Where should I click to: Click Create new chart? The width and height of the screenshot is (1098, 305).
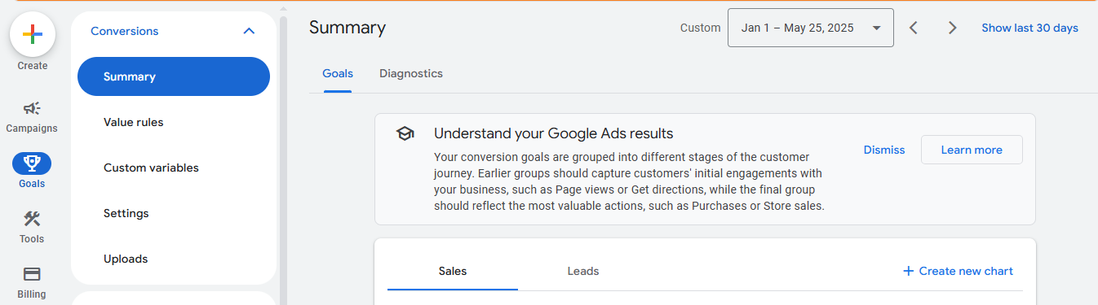coord(958,271)
